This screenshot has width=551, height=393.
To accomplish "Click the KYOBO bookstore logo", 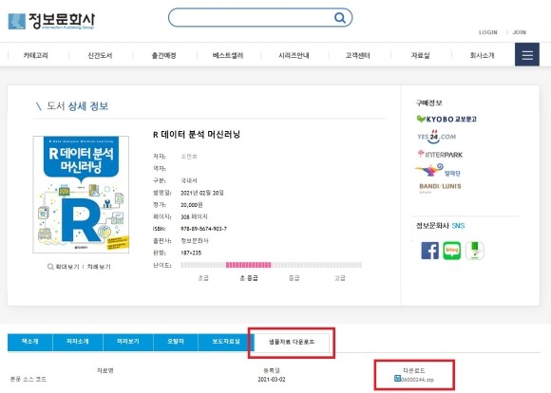I will (x=446, y=119).
